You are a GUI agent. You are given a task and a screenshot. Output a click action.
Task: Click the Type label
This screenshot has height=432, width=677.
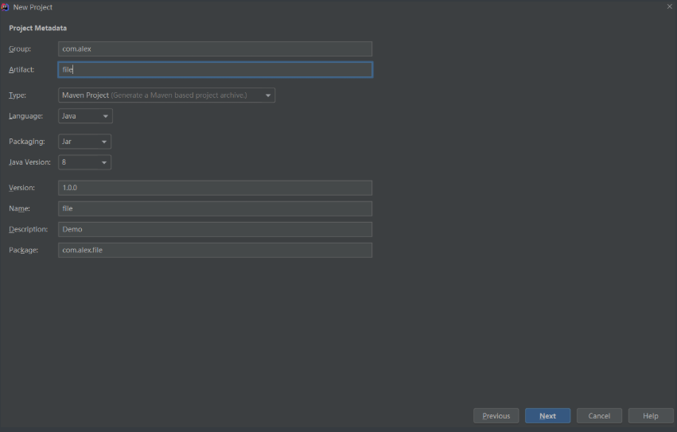click(x=18, y=95)
